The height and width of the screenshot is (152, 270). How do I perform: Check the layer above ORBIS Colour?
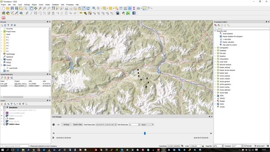tap(4, 122)
